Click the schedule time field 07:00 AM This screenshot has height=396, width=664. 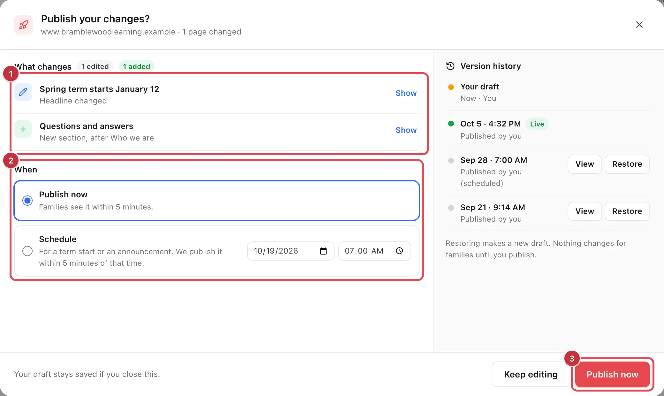coord(374,251)
